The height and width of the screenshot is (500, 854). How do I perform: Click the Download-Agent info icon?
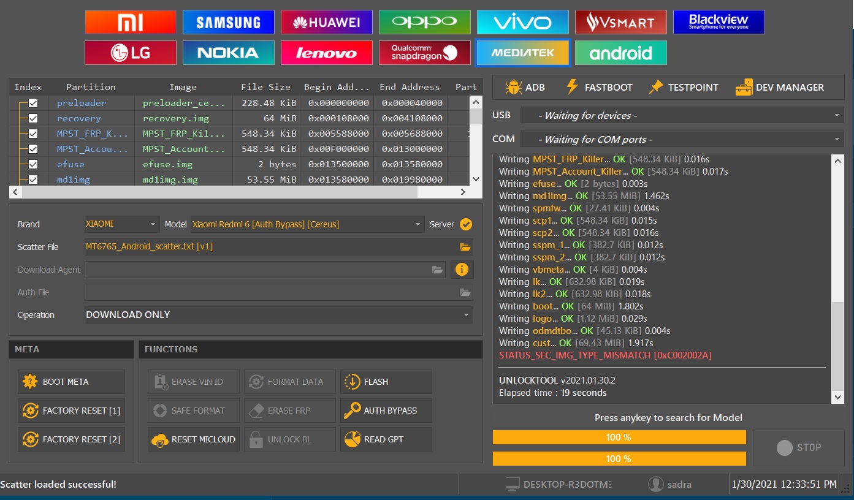pyautogui.click(x=462, y=270)
